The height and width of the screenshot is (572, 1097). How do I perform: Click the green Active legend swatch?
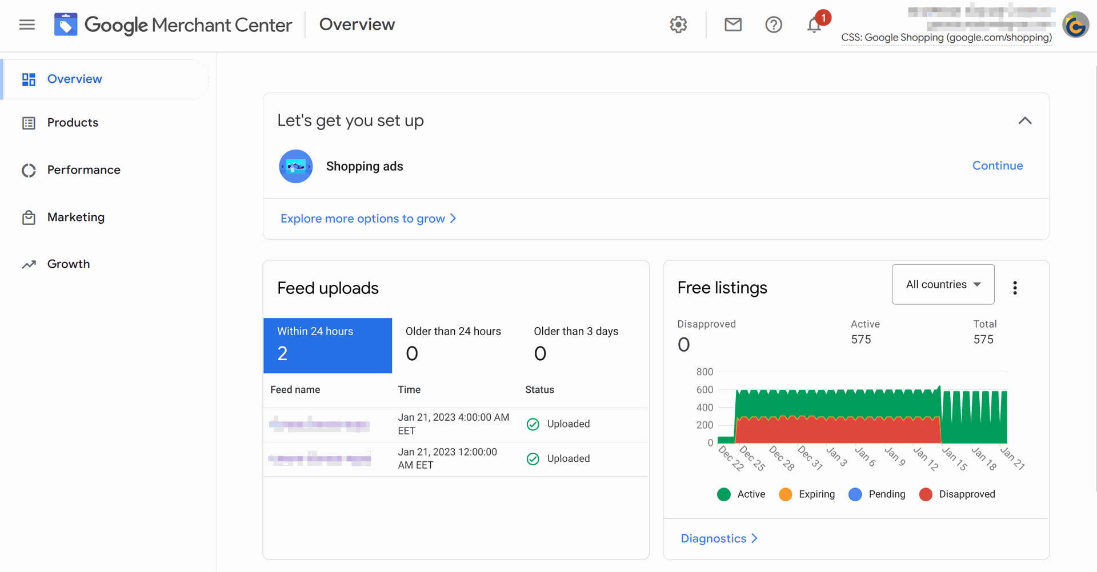(x=724, y=494)
